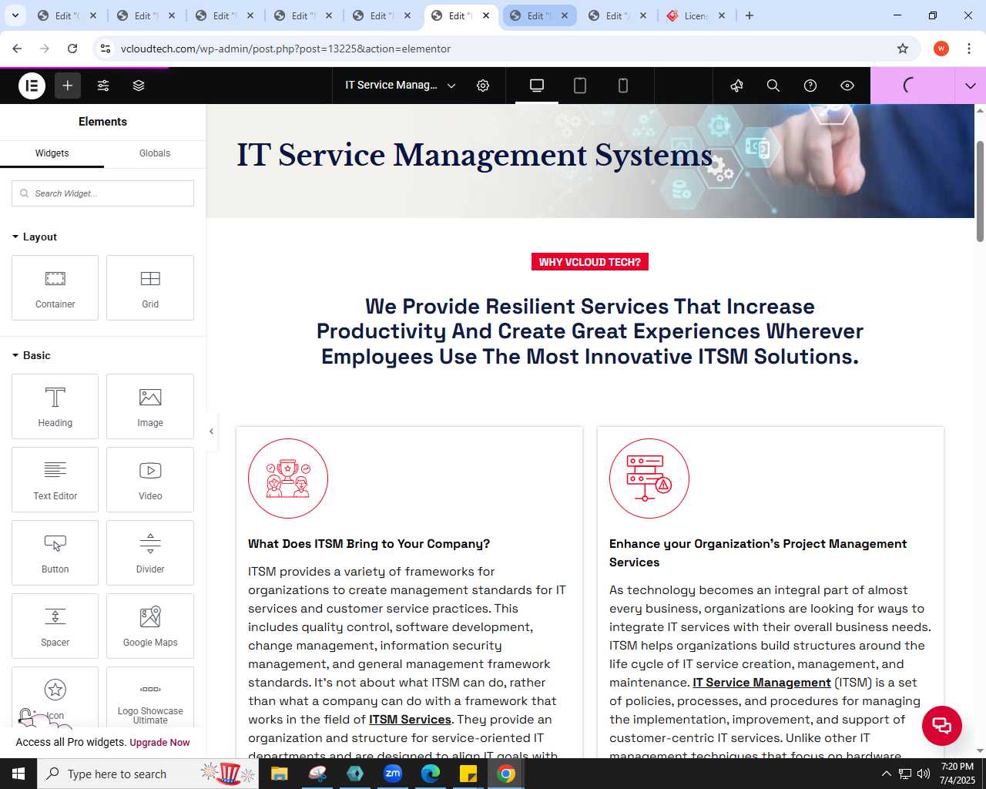Switch to Tablet responsive view
The width and height of the screenshot is (986, 789).
[x=580, y=86]
